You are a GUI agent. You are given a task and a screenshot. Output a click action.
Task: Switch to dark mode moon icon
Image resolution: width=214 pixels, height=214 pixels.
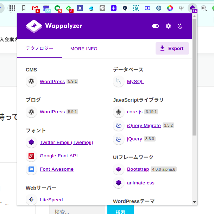pos(180,26)
